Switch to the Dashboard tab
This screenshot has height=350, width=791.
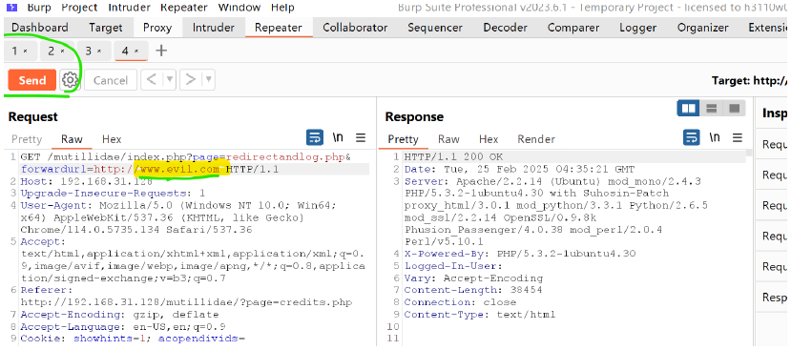pyautogui.click(x=40, y=28)
